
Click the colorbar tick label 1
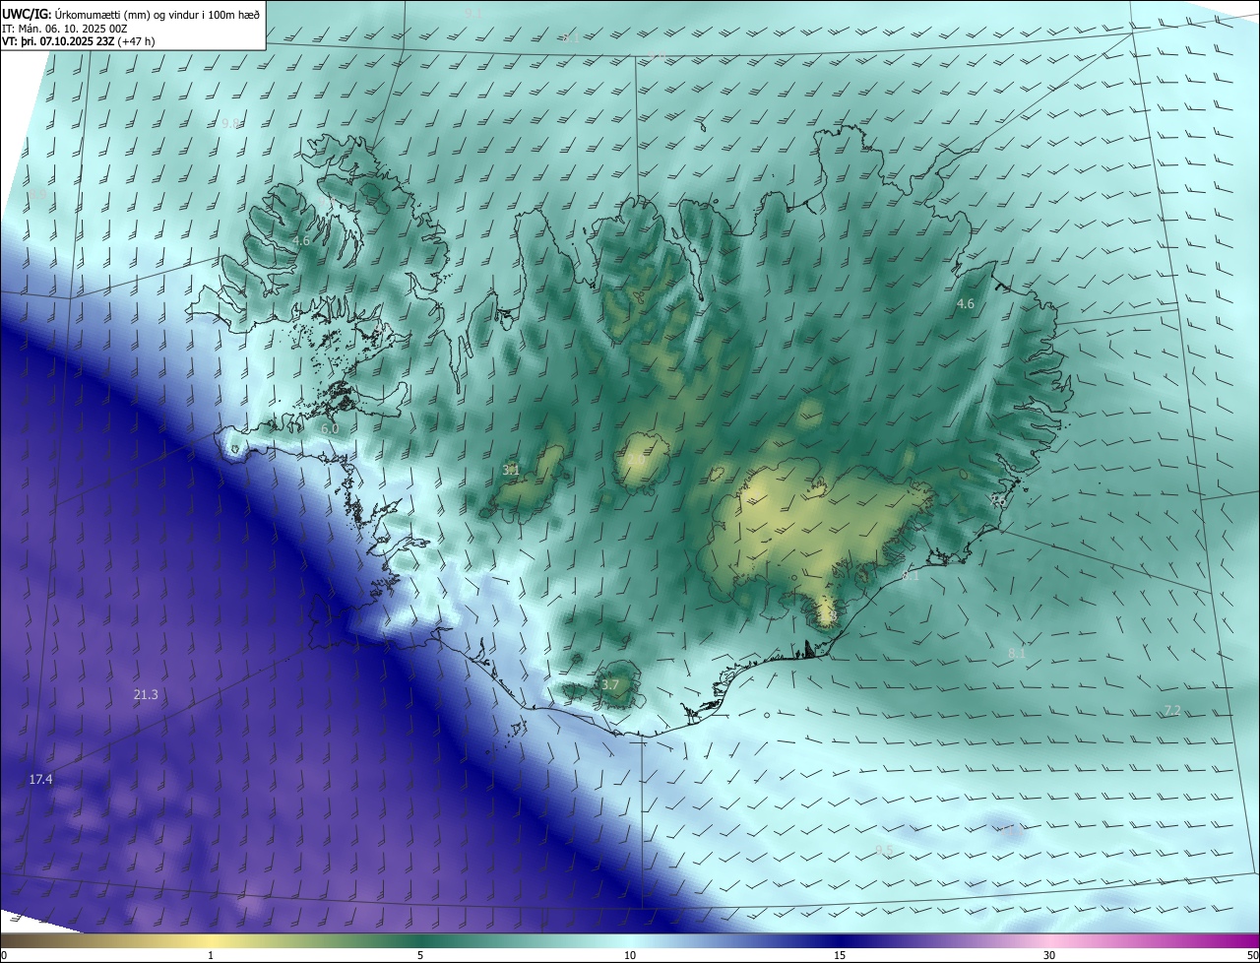point(211,955)
